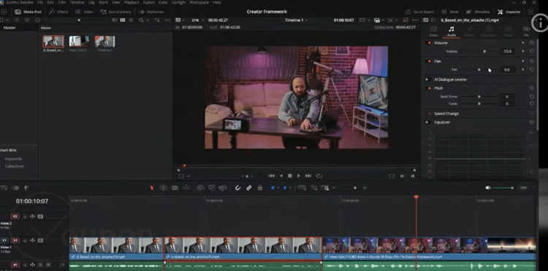Click the Volume value field -15.9
This screenshot has height=271, width=548.
[507, 51]
